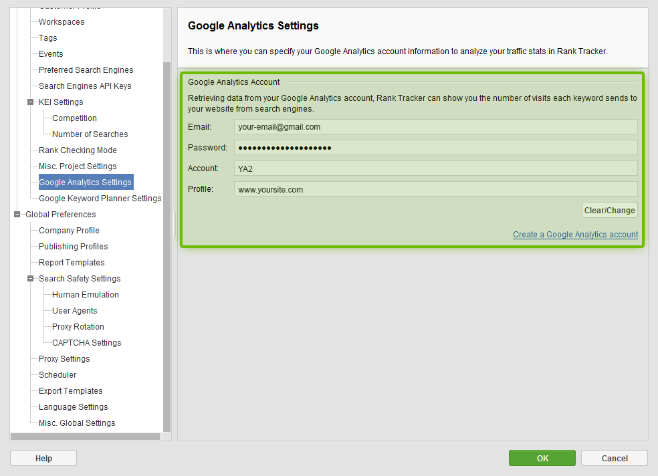Collapse the Search Safety Settings node
The width and height of the screenshot is (658, 476).
point(30,279)
